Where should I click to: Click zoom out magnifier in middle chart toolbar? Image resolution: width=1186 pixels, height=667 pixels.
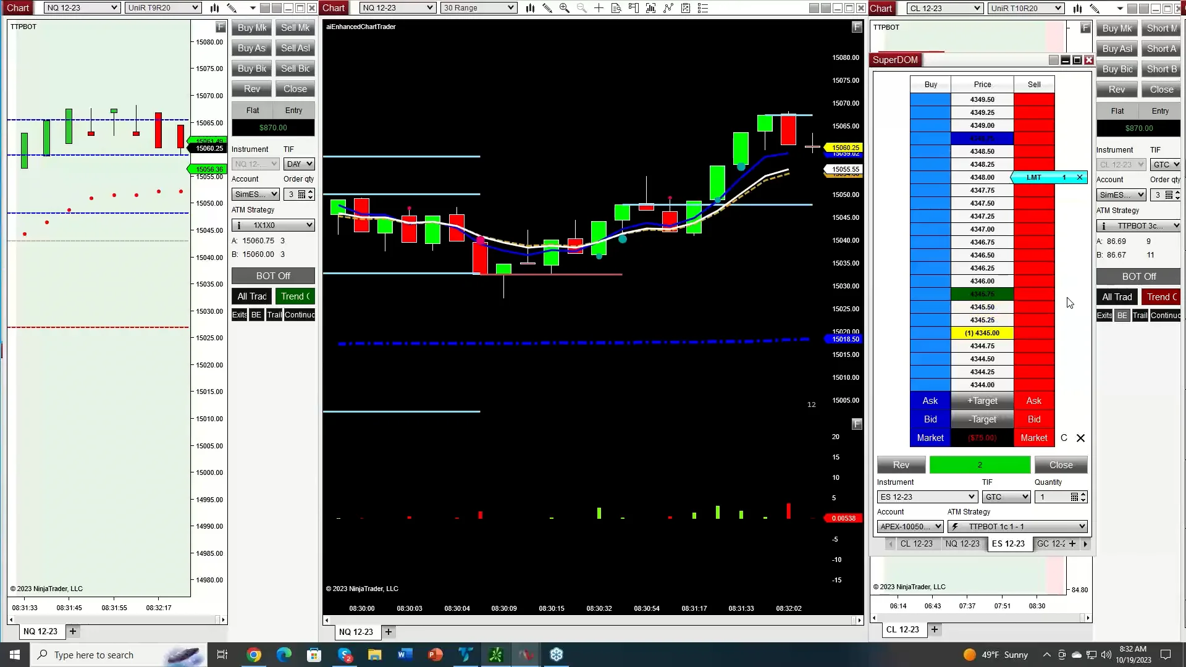(581, 8)
